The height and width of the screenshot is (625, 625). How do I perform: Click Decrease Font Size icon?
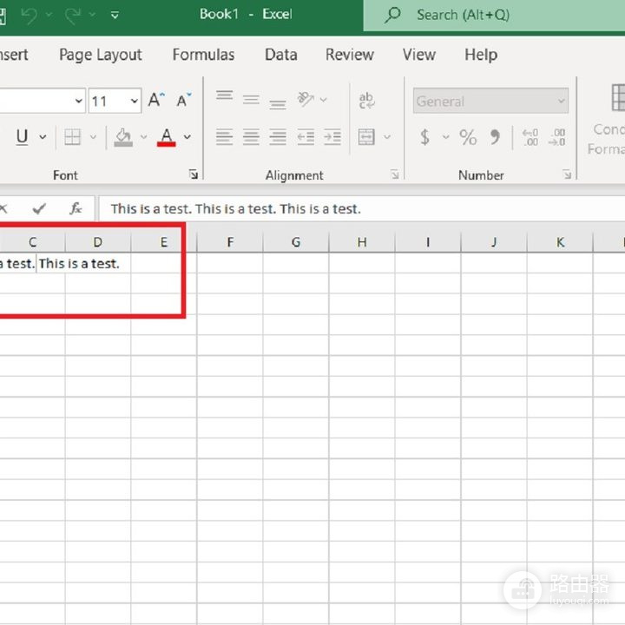[184, 100]
